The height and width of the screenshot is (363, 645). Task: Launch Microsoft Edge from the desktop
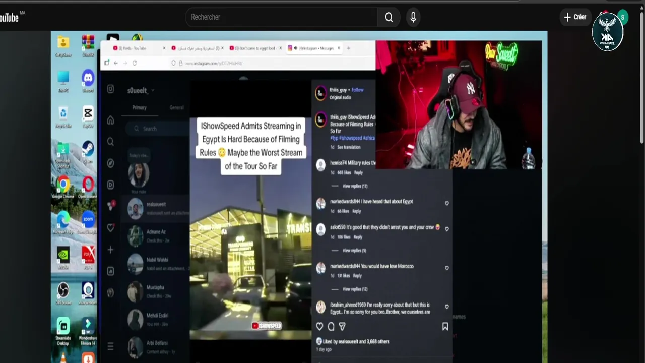point(63,222)
